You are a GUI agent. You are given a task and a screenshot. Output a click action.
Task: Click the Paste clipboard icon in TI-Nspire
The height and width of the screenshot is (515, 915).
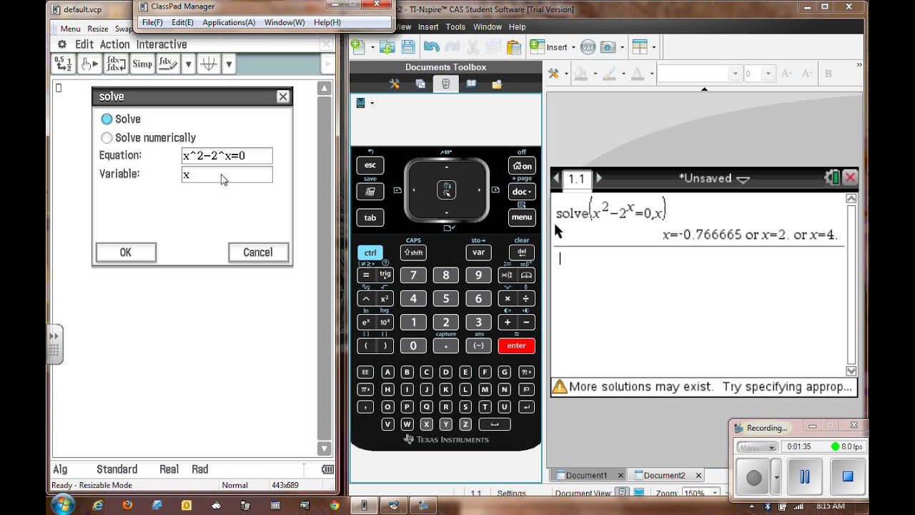point(513,47)
